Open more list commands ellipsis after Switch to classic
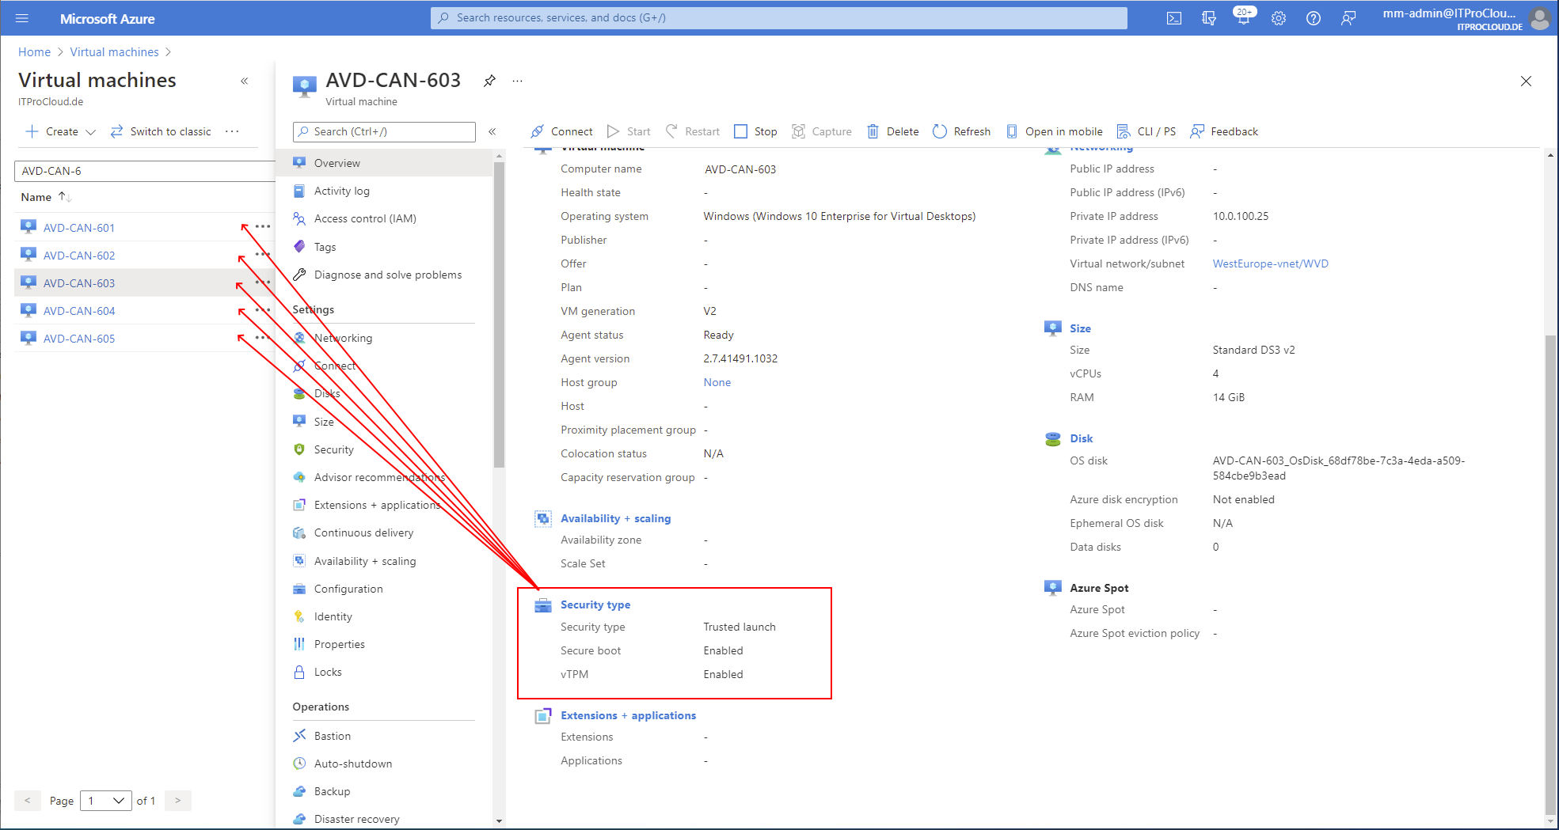This screenshot has width=1559, height=830. 232,131
